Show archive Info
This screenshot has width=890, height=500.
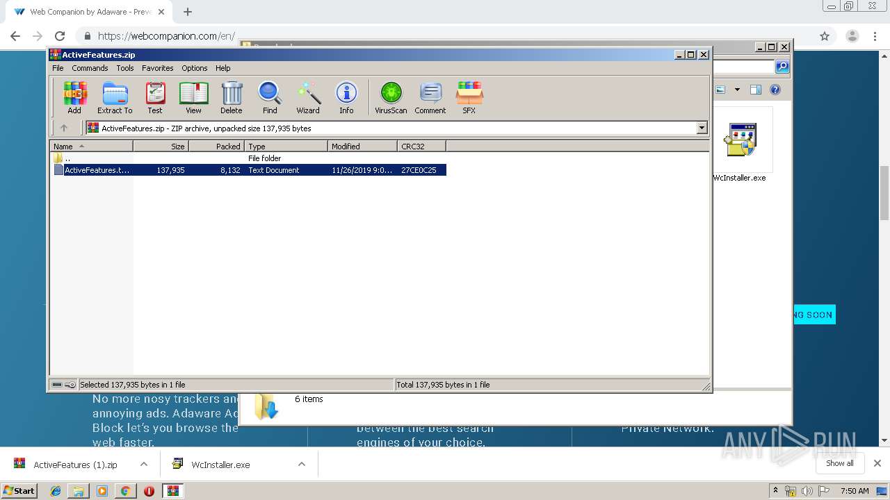click(346, 97)
